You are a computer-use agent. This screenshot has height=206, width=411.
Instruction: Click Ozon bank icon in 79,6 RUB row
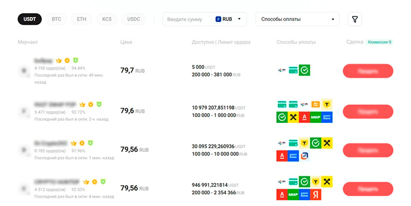(x=327, y=117)
